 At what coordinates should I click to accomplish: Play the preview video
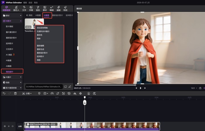pyautogui.click(x=140, y=88)
